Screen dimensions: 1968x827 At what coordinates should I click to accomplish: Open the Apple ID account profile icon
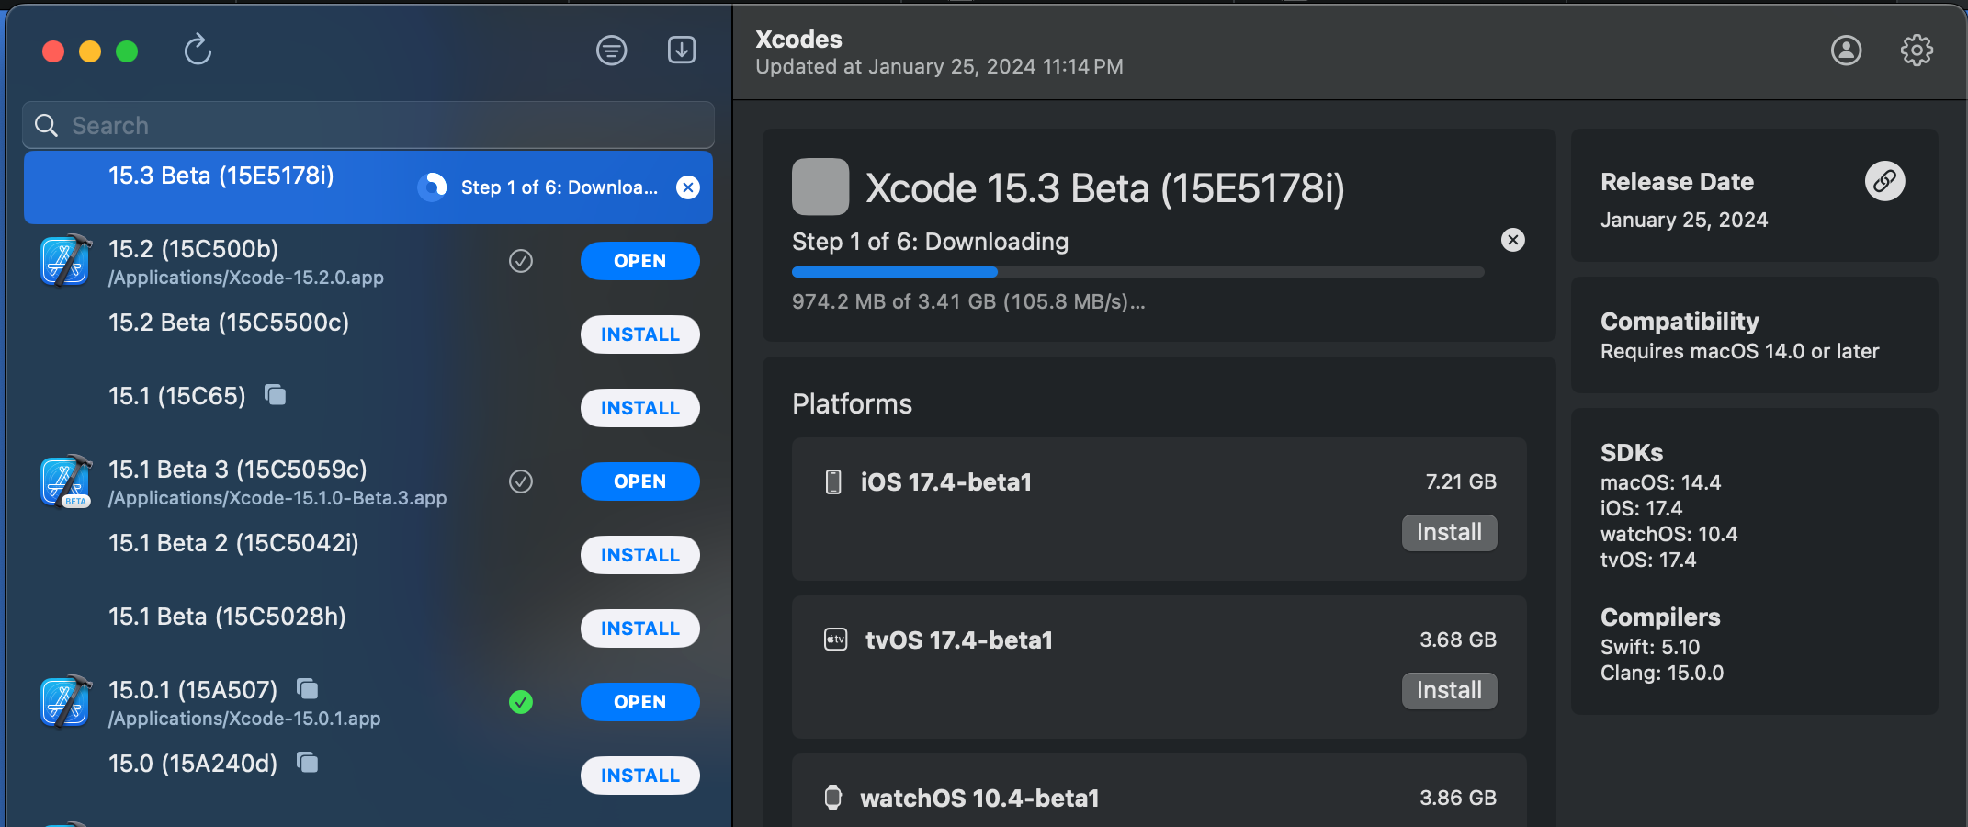tap(1846, 50)
